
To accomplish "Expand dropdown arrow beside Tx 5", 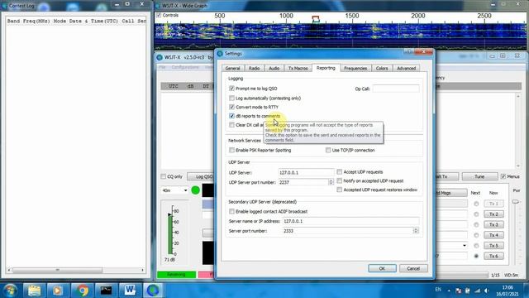I will tap(465, 246).
